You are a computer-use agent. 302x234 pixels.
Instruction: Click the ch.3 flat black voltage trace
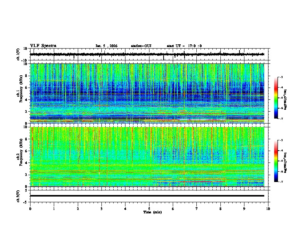pos(147,196)
